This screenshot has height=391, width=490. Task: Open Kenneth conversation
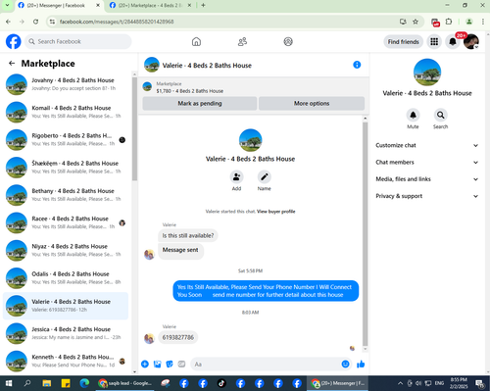pos(66,361)
